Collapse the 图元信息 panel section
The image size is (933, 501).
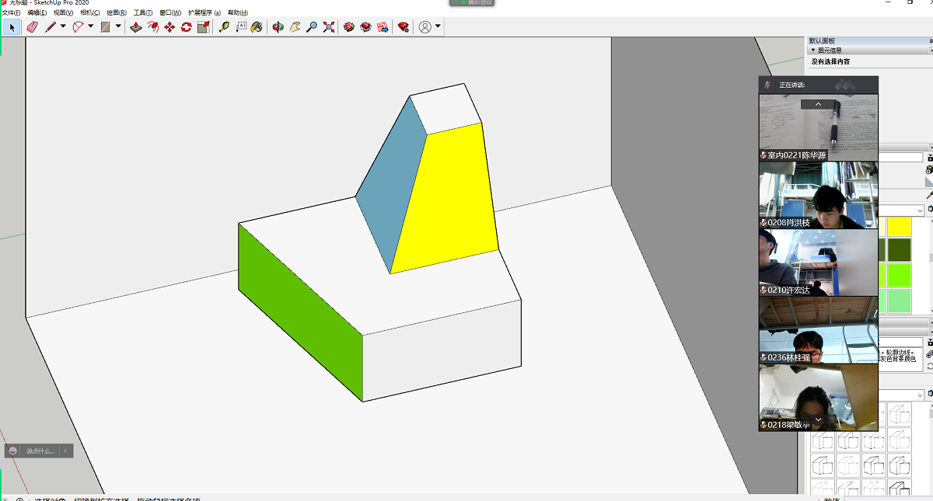[x=813, y=50]
